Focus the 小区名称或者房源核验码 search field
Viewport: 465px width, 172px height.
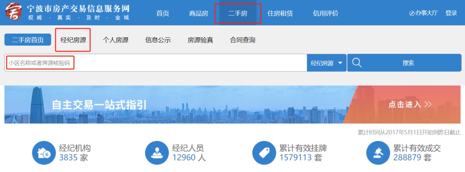click(x=156, y=63)
